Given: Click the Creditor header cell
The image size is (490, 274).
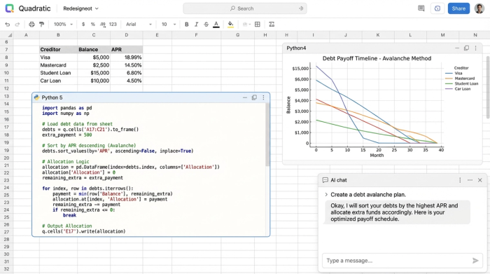Looking at the screenshot, I should click(58, 50).
